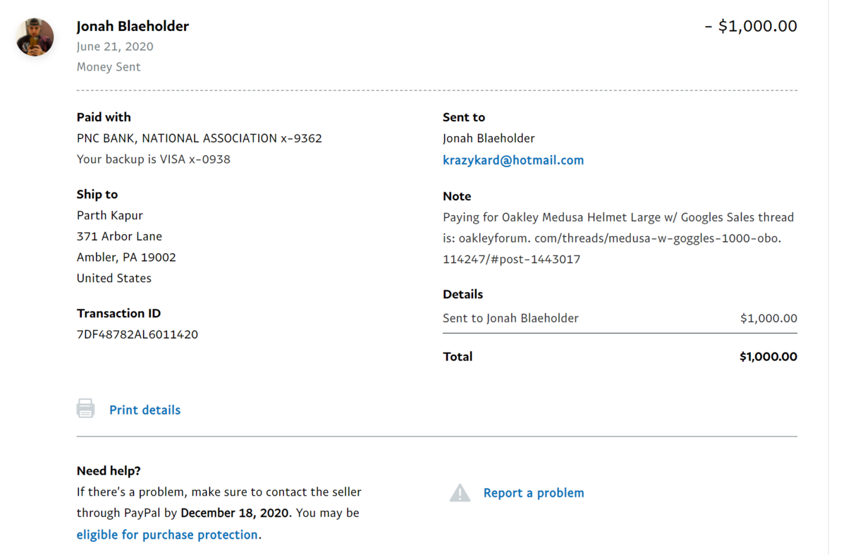Viewport: 846px width, 555px height.
Task: Click the 371 Arbor Lane address line
Action: tap(119, 236)
